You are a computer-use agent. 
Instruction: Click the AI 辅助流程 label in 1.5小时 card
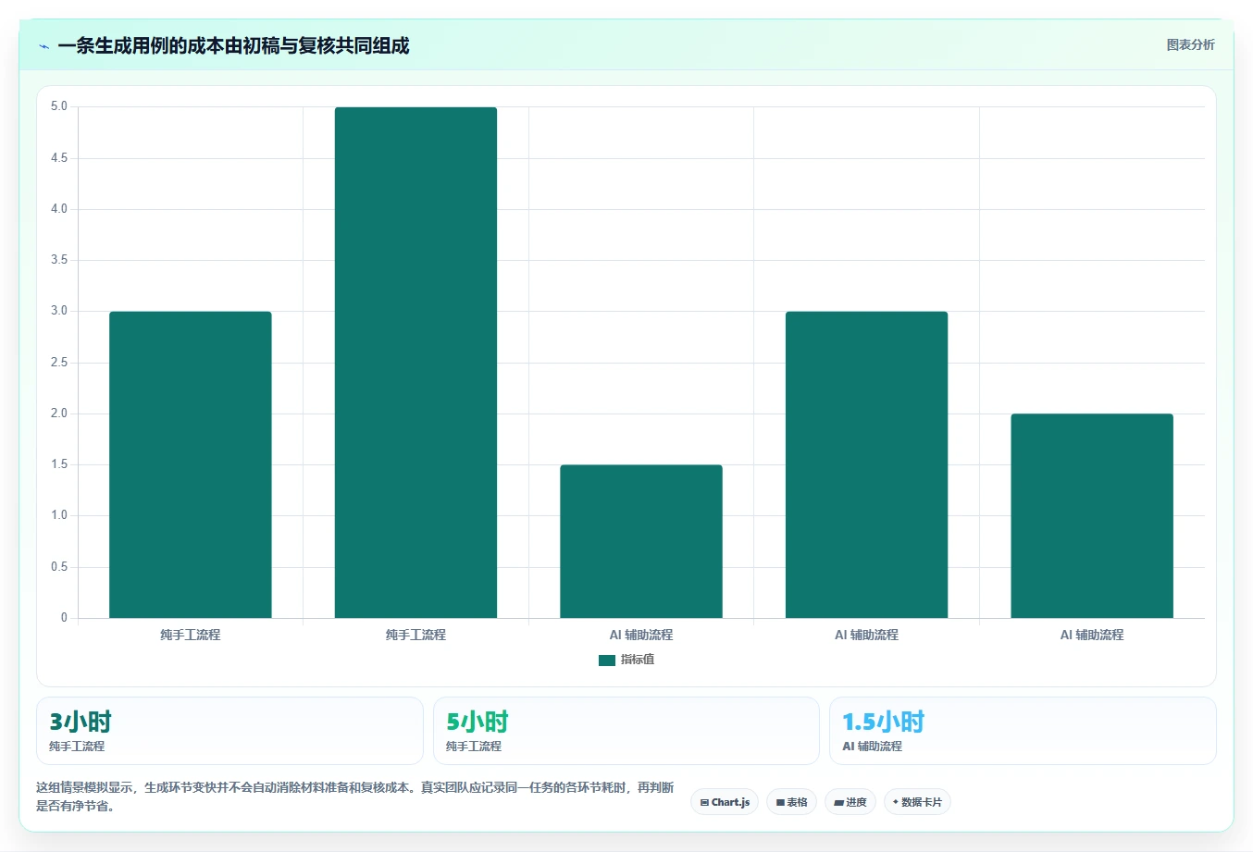point(872,746)
